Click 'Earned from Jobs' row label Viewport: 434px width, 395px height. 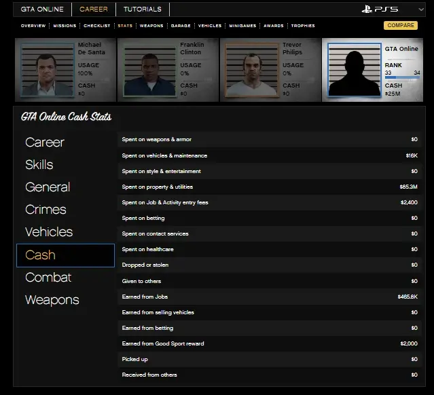(145, 297)
